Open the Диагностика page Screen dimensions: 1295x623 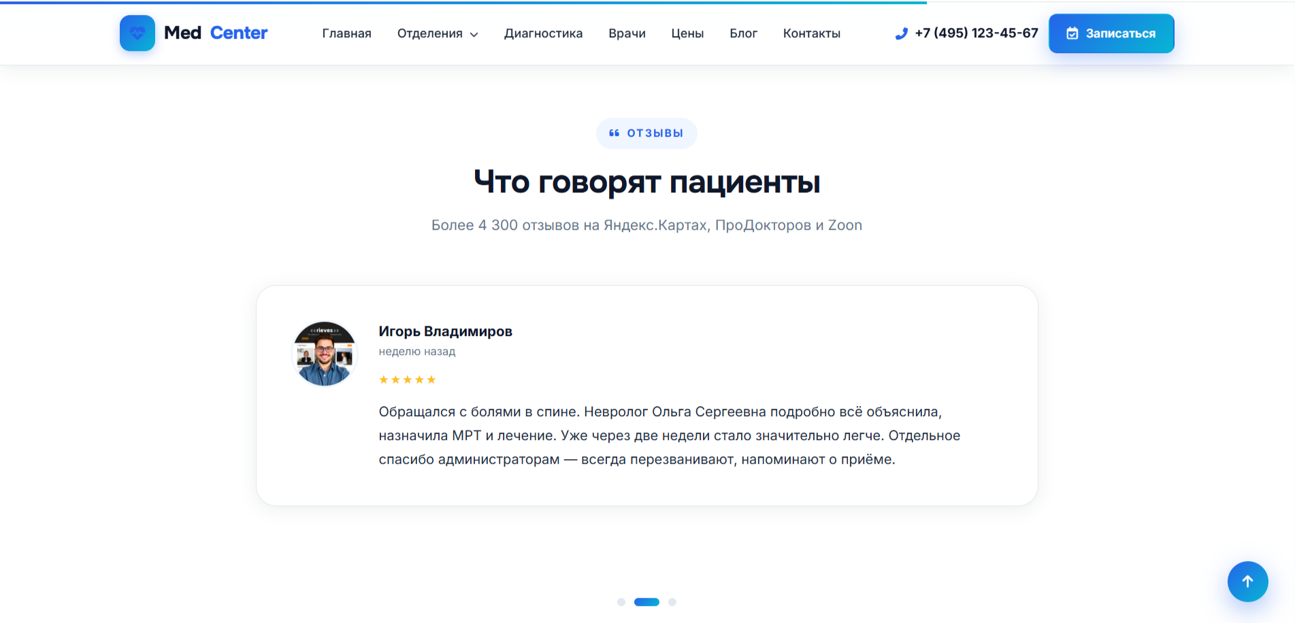click(543, 33)
